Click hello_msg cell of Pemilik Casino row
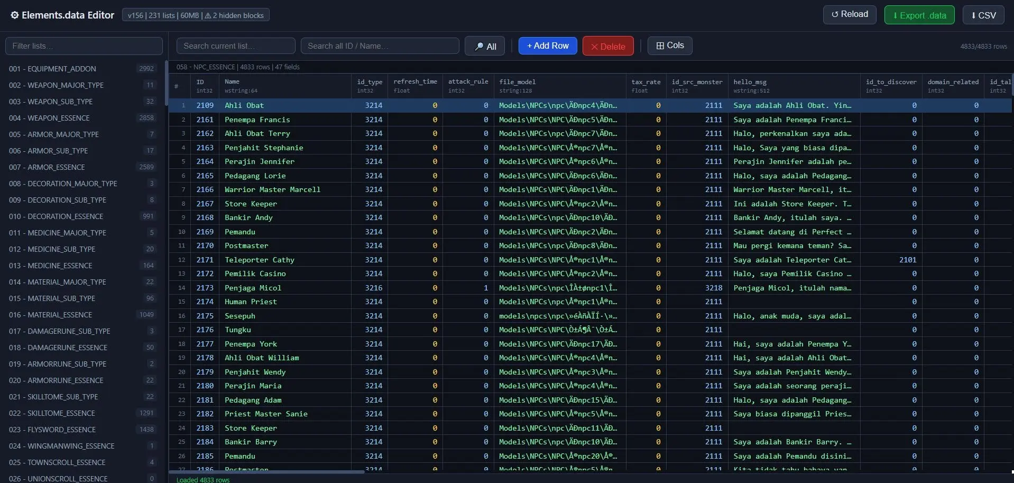The height and width of the screenshot is (483, 1014). (x=794, y=274)
